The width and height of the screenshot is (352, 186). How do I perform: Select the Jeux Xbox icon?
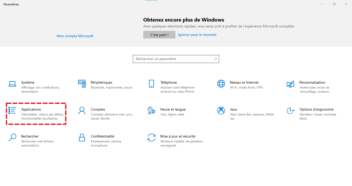pos(221,111)
